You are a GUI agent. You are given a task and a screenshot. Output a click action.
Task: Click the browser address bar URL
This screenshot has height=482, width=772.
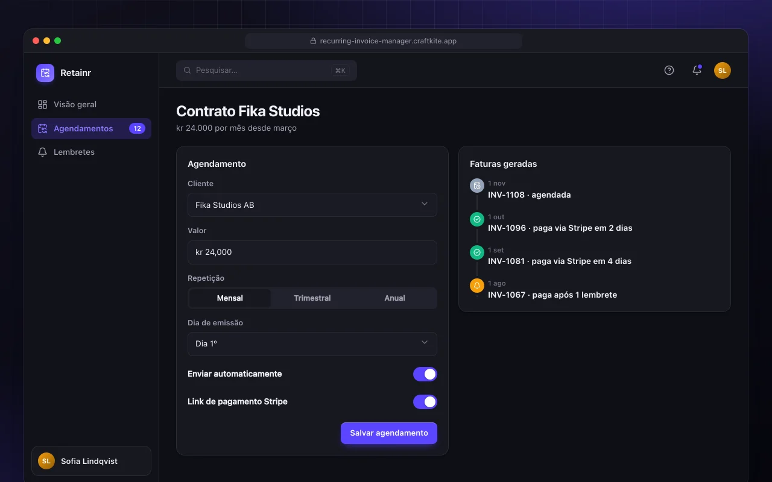(x=384, y=41)
